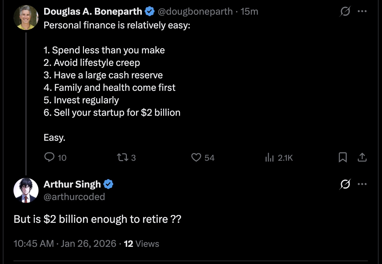Click the Arthur Singh display name
The image size is (382, 264).
[72, 184]
